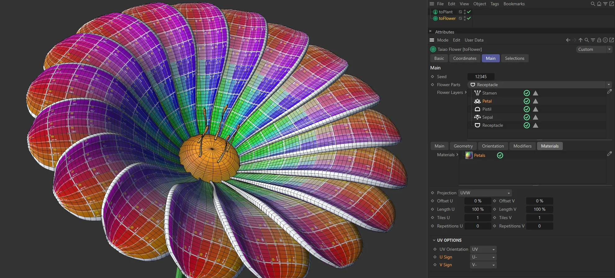The width and height of the screenshot is (615, 278).
Task: Open the Object Manager hamburger menu
Action: pos(432,4)
